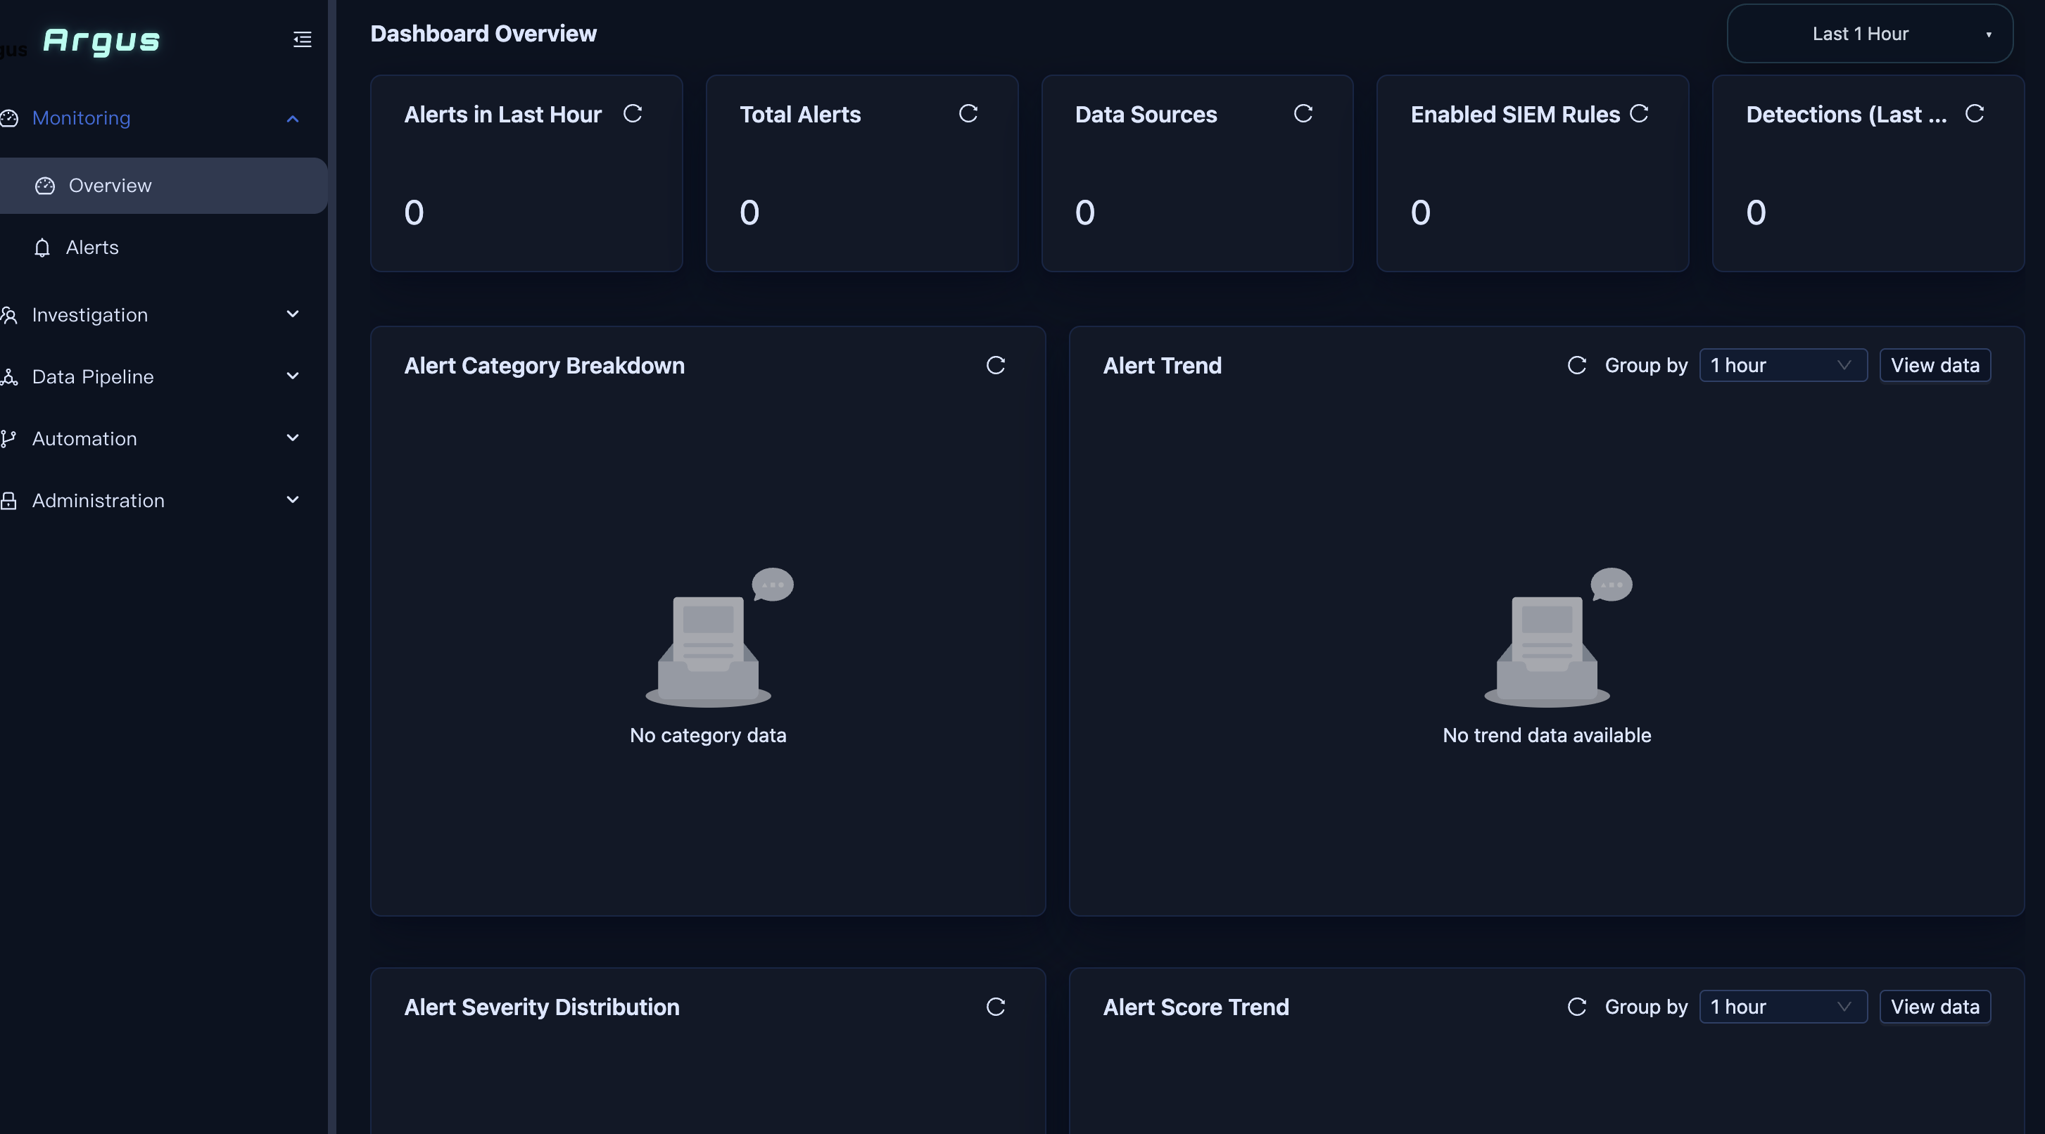Click the Argus logo

pyautogui.click(x=101, y=41)
